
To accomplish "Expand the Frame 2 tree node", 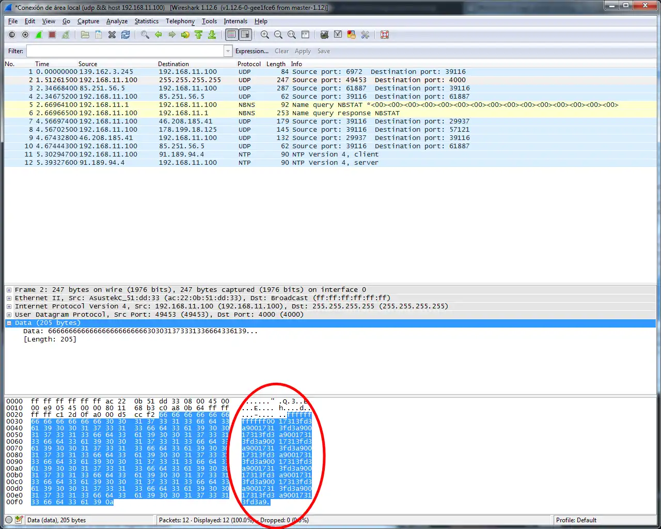I will coord(9,290).
